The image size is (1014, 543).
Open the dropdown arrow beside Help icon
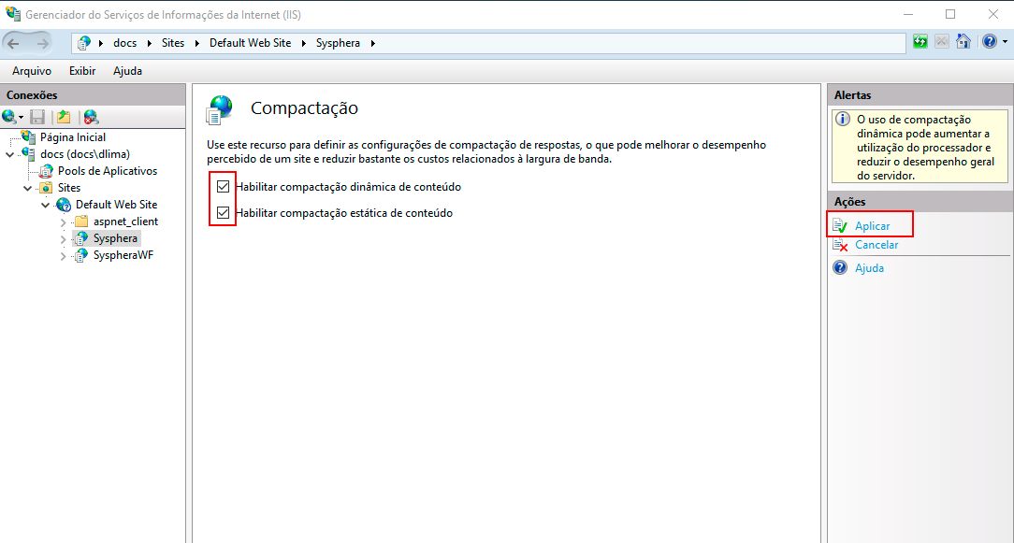[x=1005, y=42]
